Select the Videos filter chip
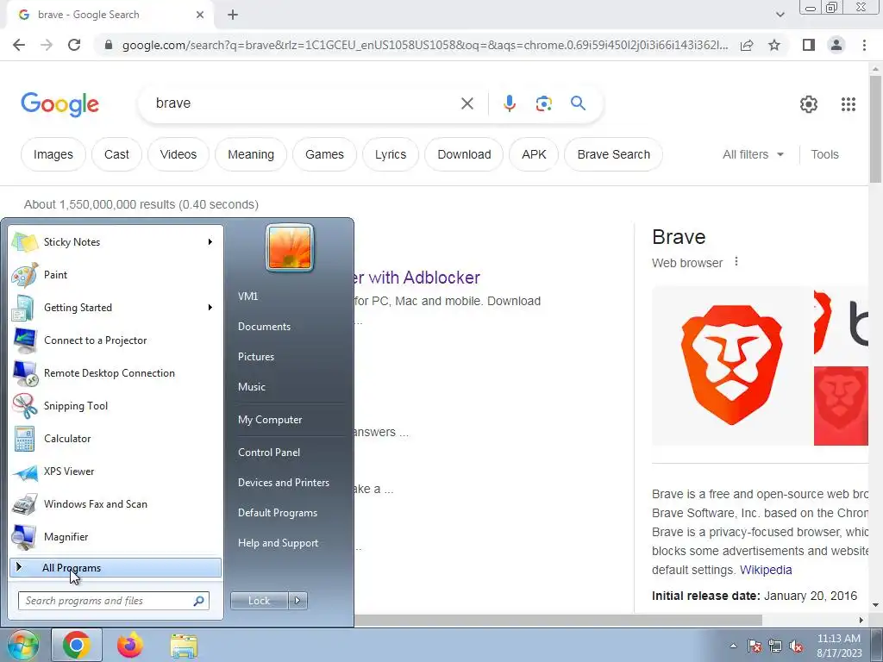The width and height of the screenshot is (883, 662). pos(178,154)
